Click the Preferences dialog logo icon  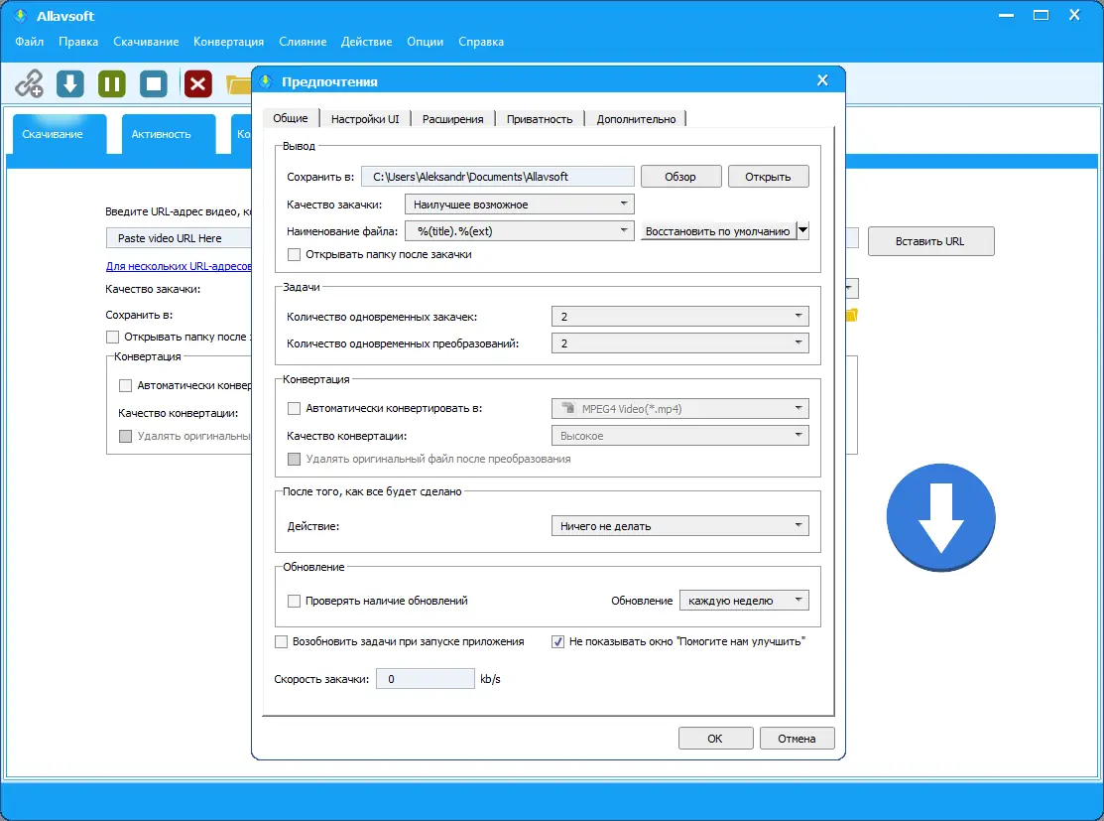click(266, 81)
